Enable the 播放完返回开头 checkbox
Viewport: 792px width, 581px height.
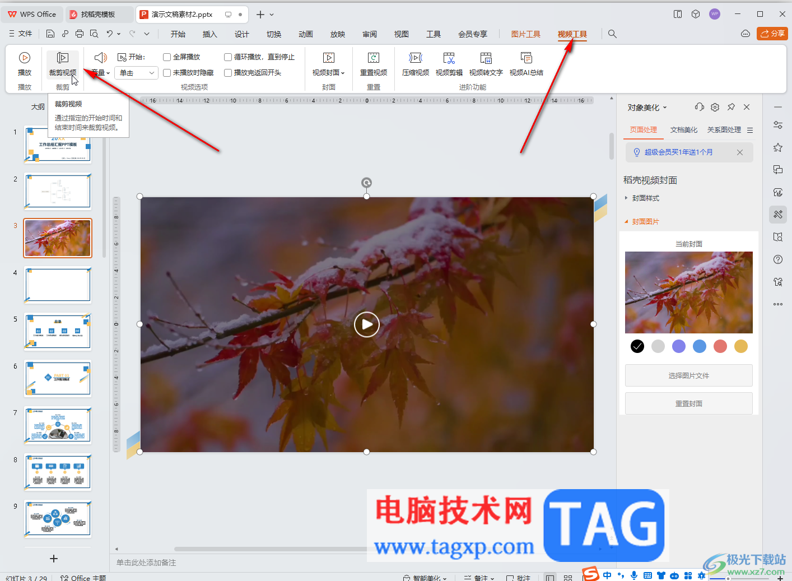tap(228, 73)
